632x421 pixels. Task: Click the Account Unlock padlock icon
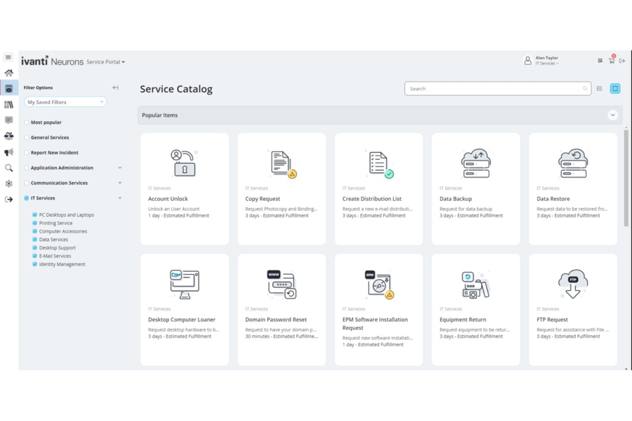[184, 163]
